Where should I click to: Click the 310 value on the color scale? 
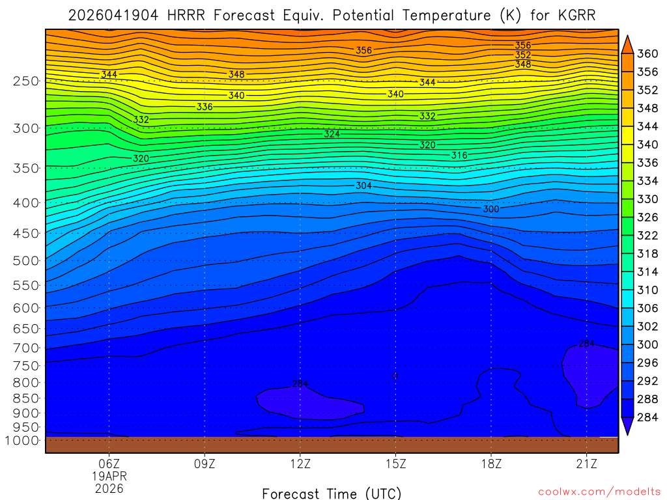click(647, 290)
